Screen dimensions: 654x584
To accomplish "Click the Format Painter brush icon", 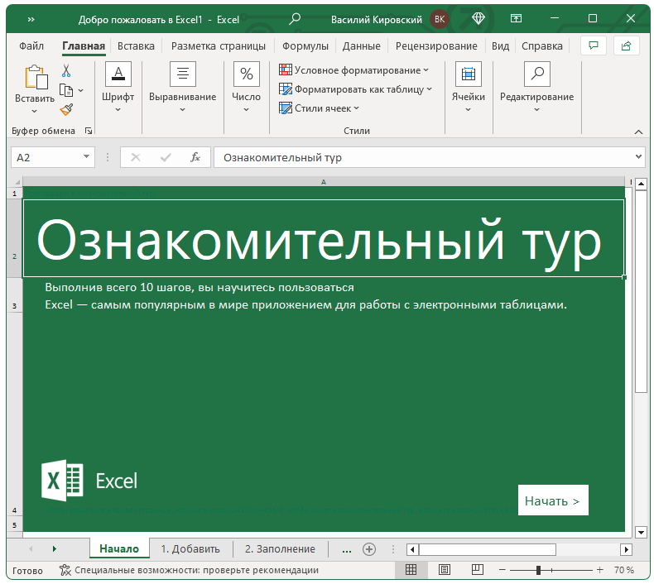I will [66, 108].
